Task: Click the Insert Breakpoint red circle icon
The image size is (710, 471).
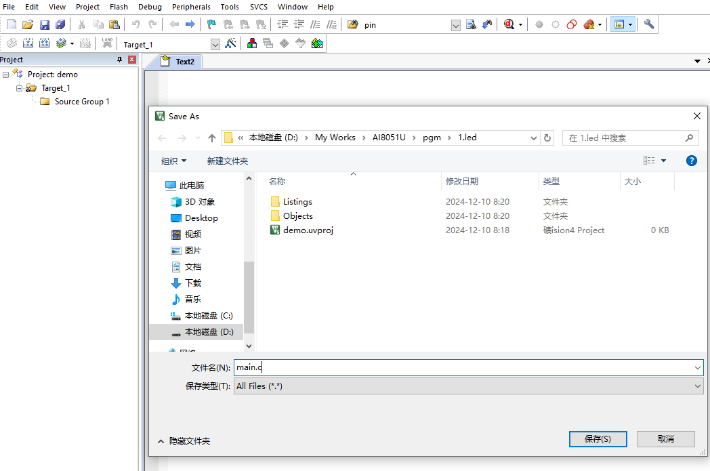Action: pyautogui.click(x=539, y=24)
